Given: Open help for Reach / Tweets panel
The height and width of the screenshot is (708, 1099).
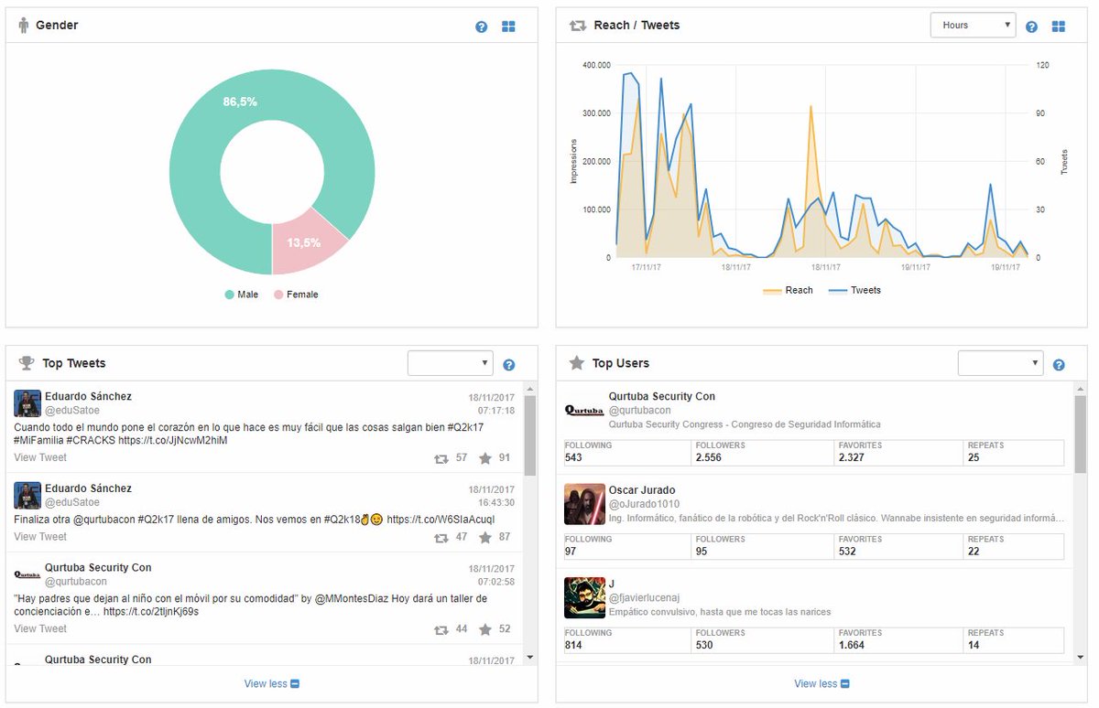Looking at the screenshot, I should [x=1031, y=27].
